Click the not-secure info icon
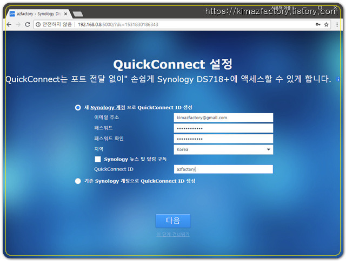 coord(38,24)
